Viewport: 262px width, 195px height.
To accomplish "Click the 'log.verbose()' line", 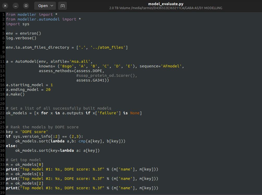I will [x=21, y=38].
